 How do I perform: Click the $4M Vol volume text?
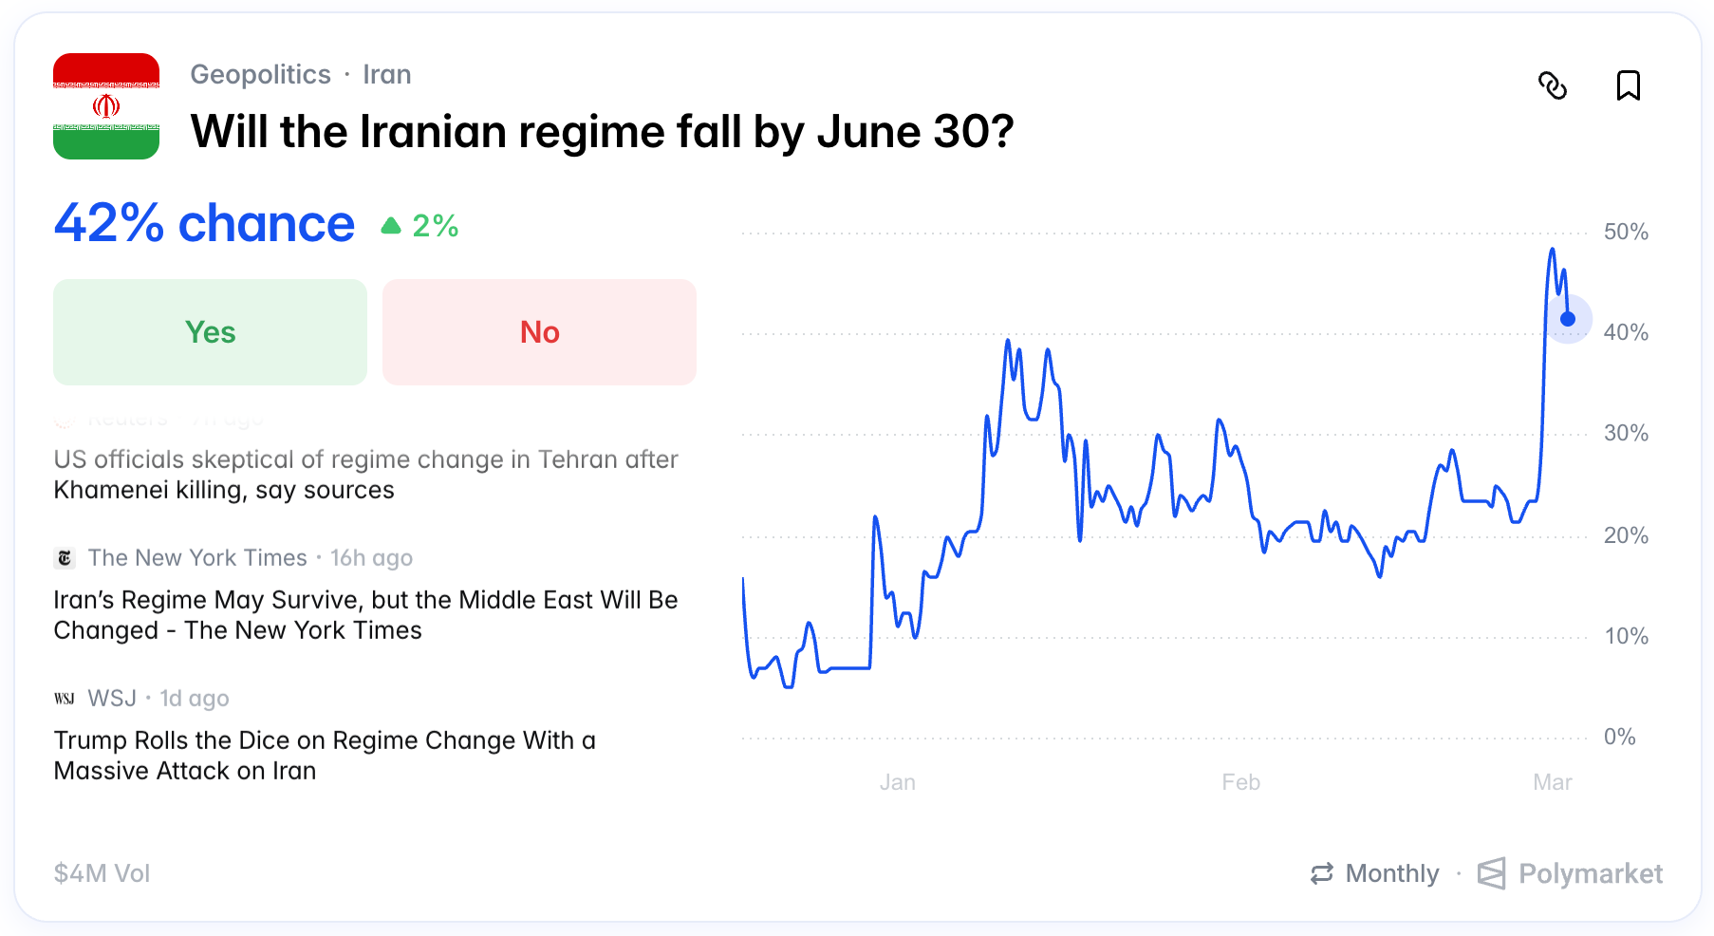pos(102,873)
